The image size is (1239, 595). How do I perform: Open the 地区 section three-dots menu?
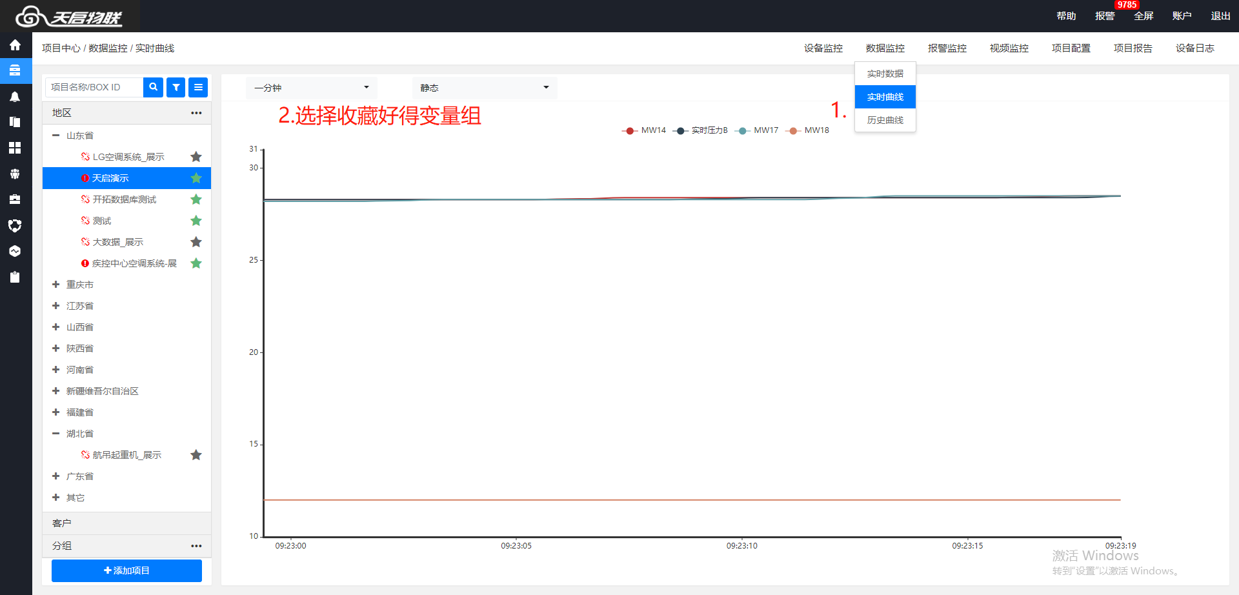tap(196, 113)
